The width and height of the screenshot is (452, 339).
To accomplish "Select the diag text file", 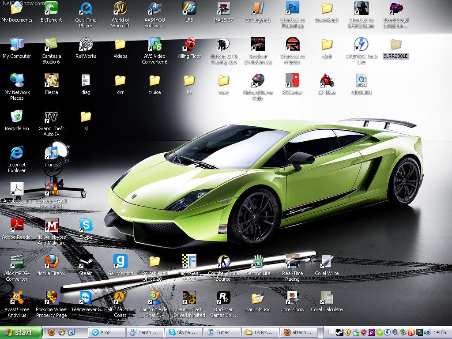I will tap(86, 80).
